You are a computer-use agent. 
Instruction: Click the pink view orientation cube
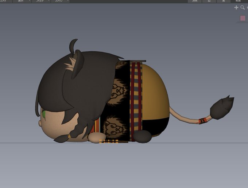[x=243, y=18]
